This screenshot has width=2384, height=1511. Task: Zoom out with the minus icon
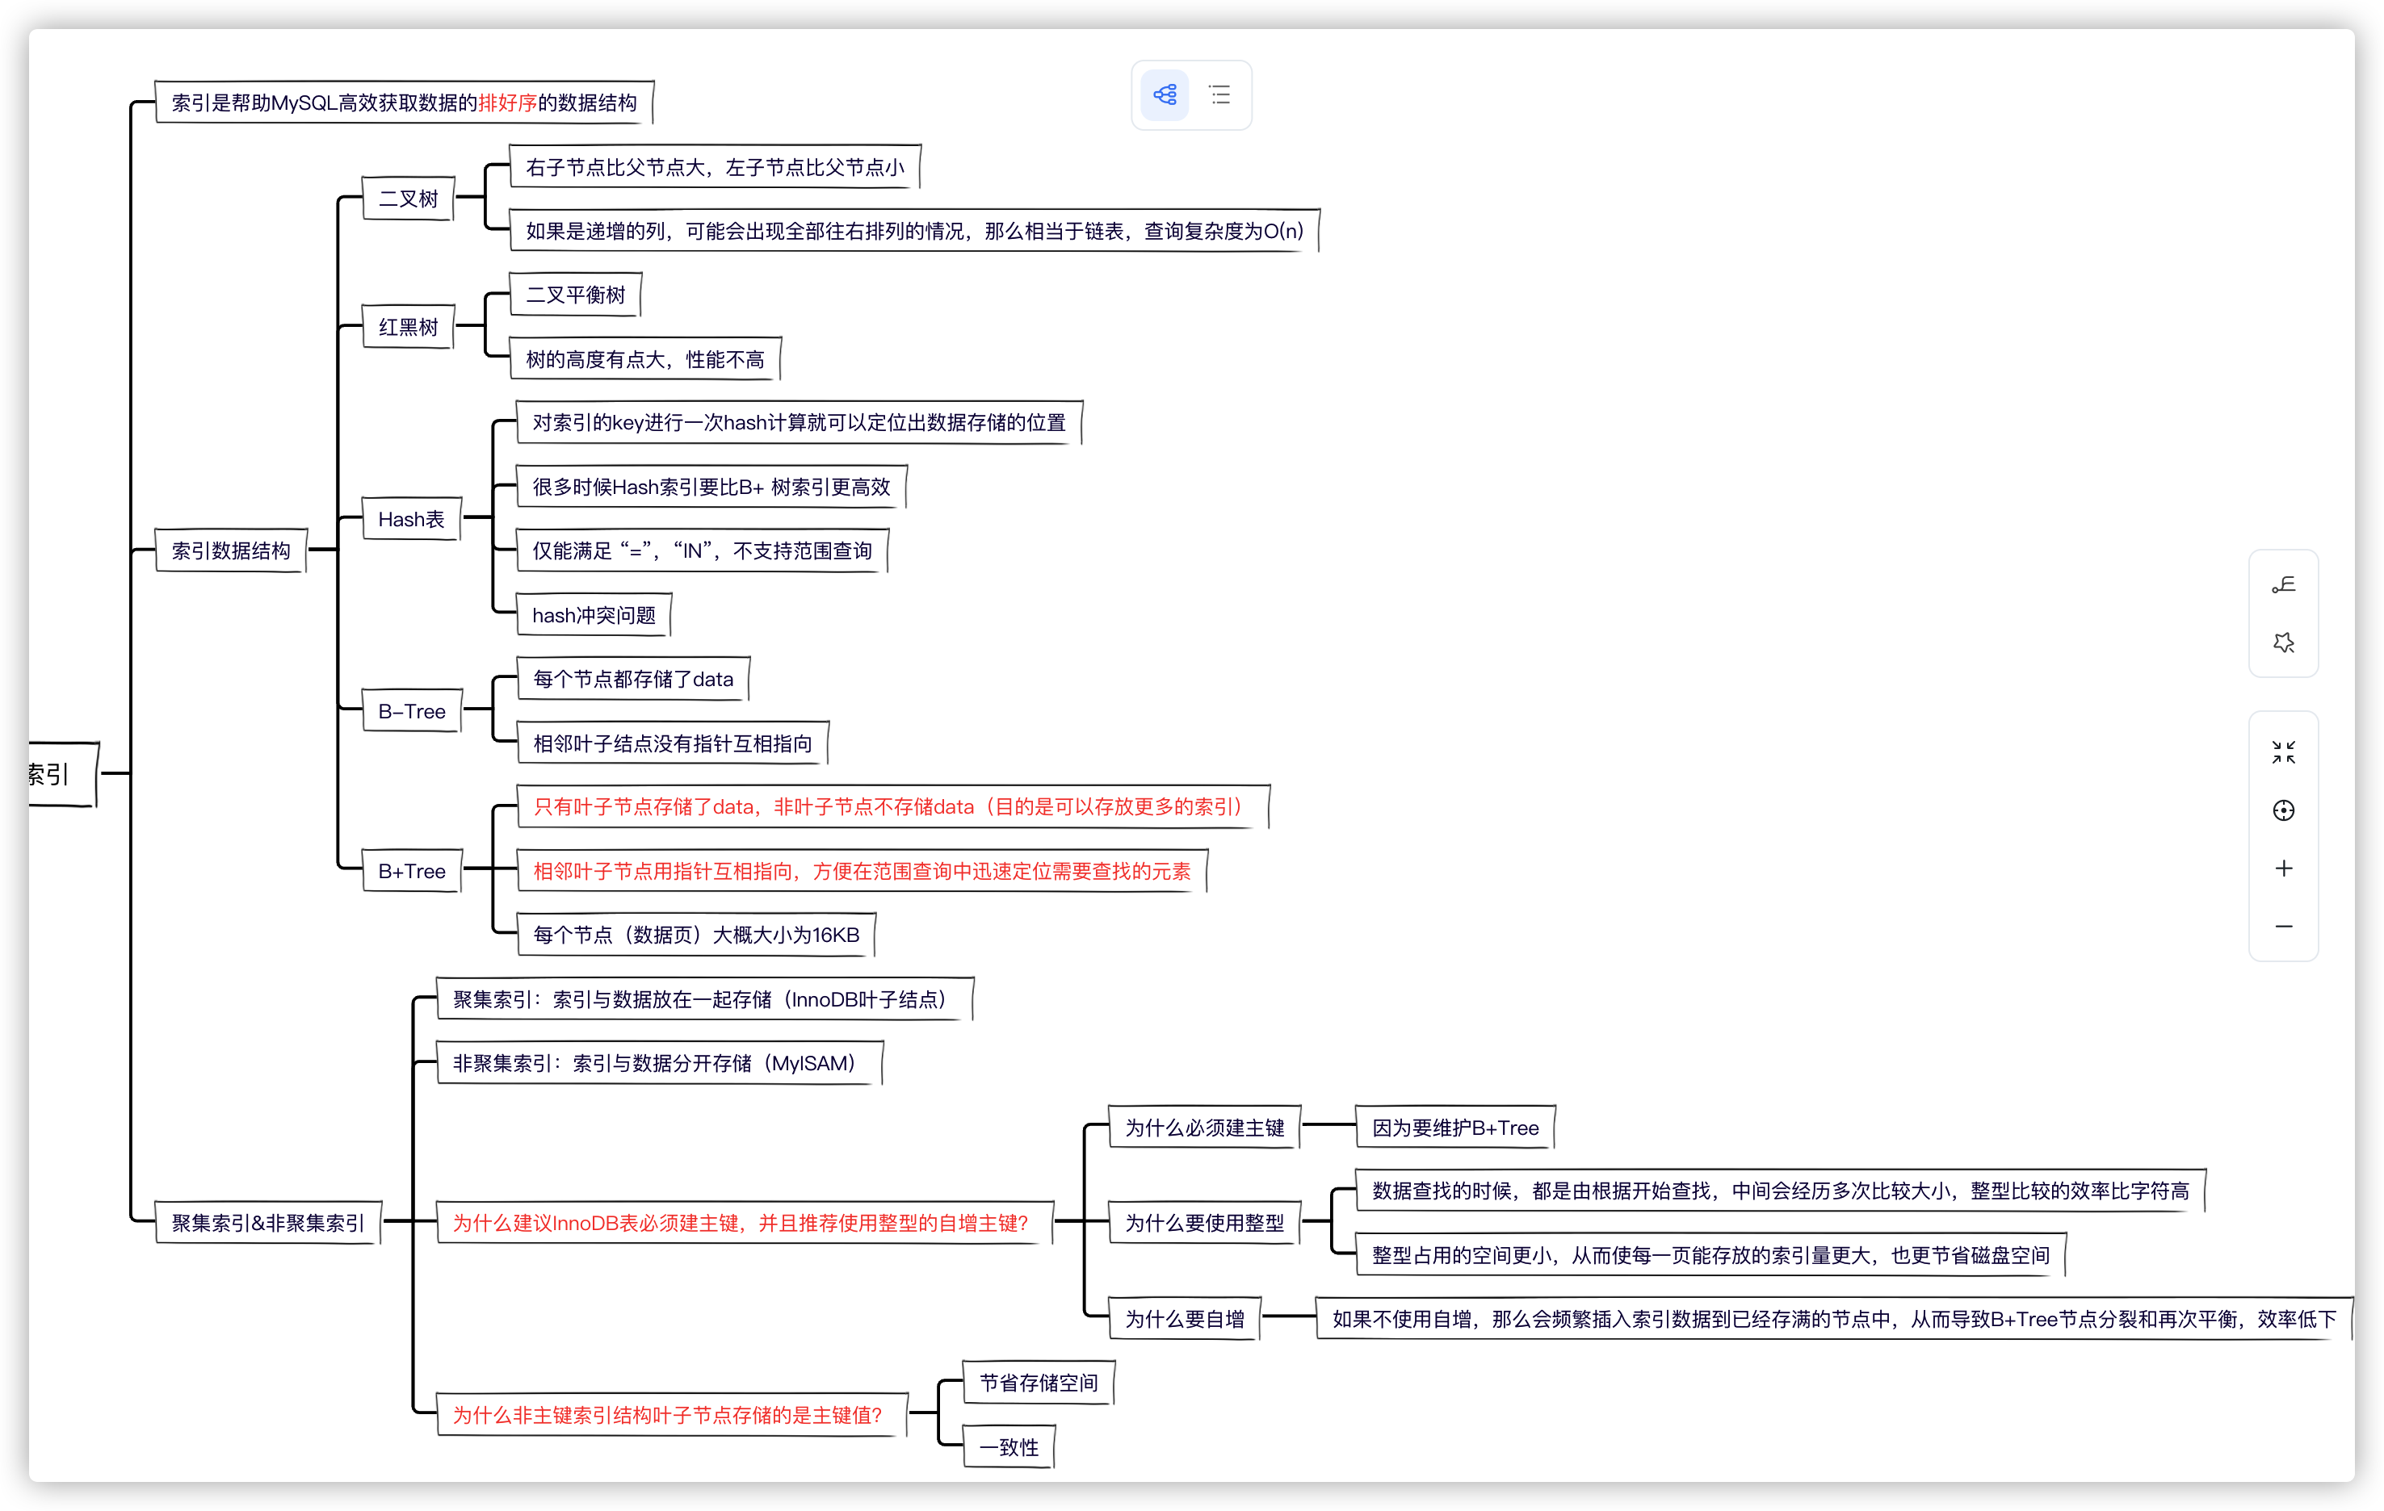(x=2283, y=926)
